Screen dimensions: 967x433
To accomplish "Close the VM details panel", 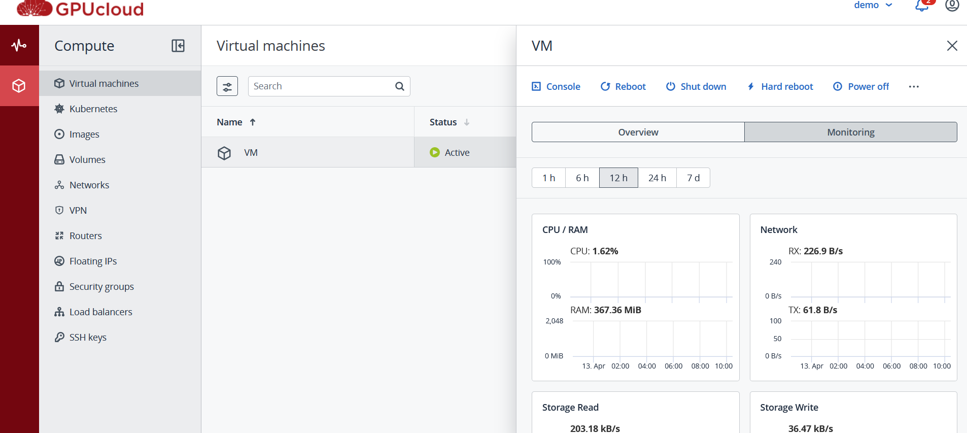I will [952, 46].
